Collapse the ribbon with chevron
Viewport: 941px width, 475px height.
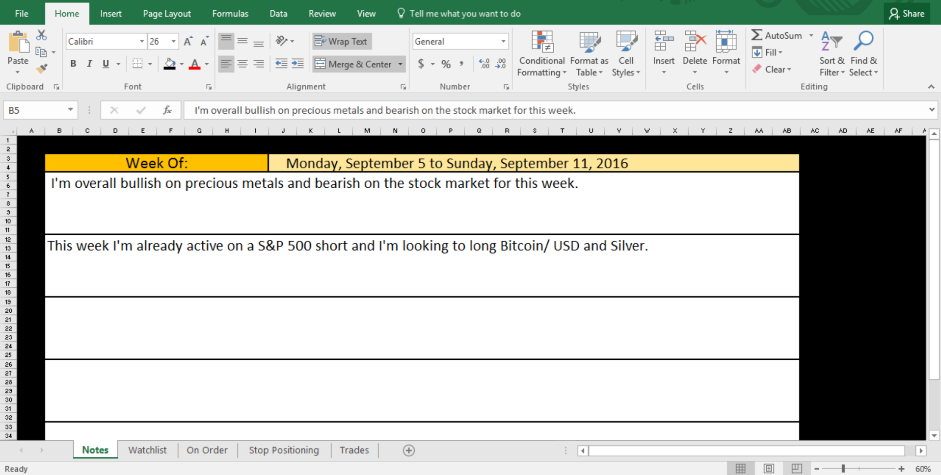click(931, 87)
